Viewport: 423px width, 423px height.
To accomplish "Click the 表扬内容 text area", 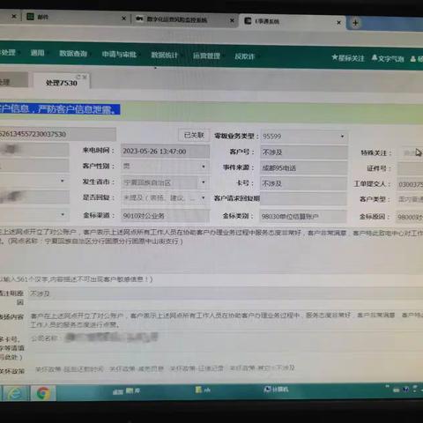I will click(226, 320).
